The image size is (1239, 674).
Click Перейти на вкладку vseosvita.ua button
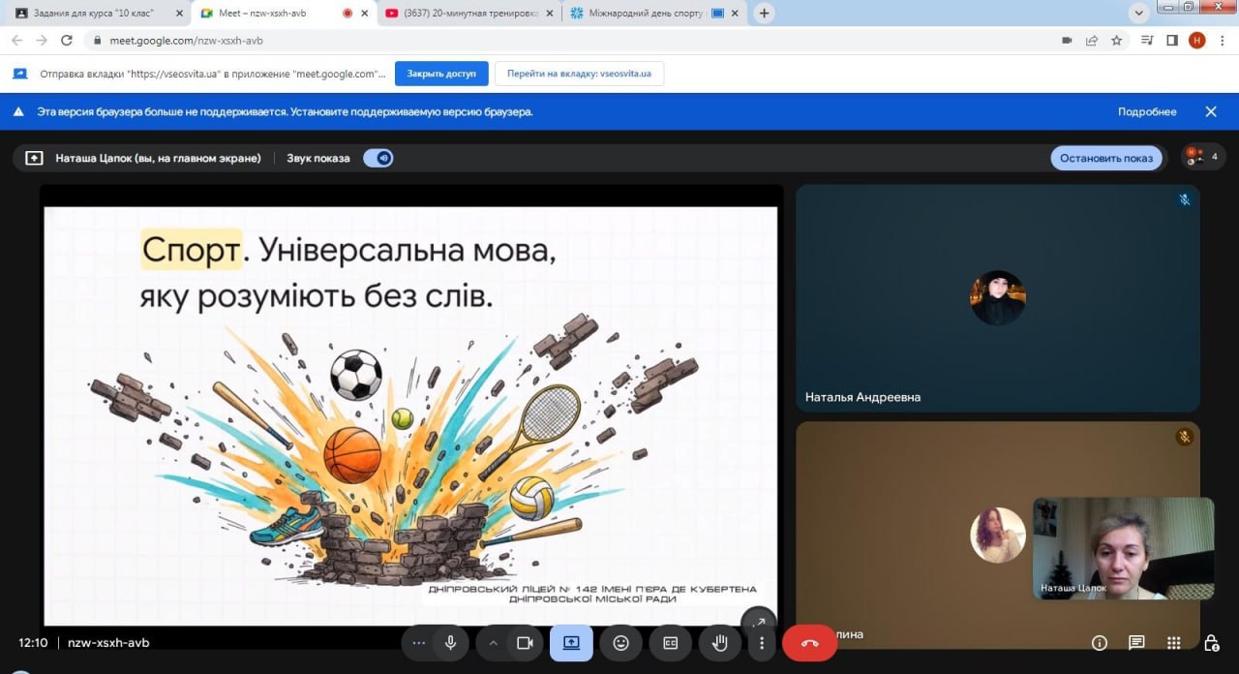click(579, 74)
